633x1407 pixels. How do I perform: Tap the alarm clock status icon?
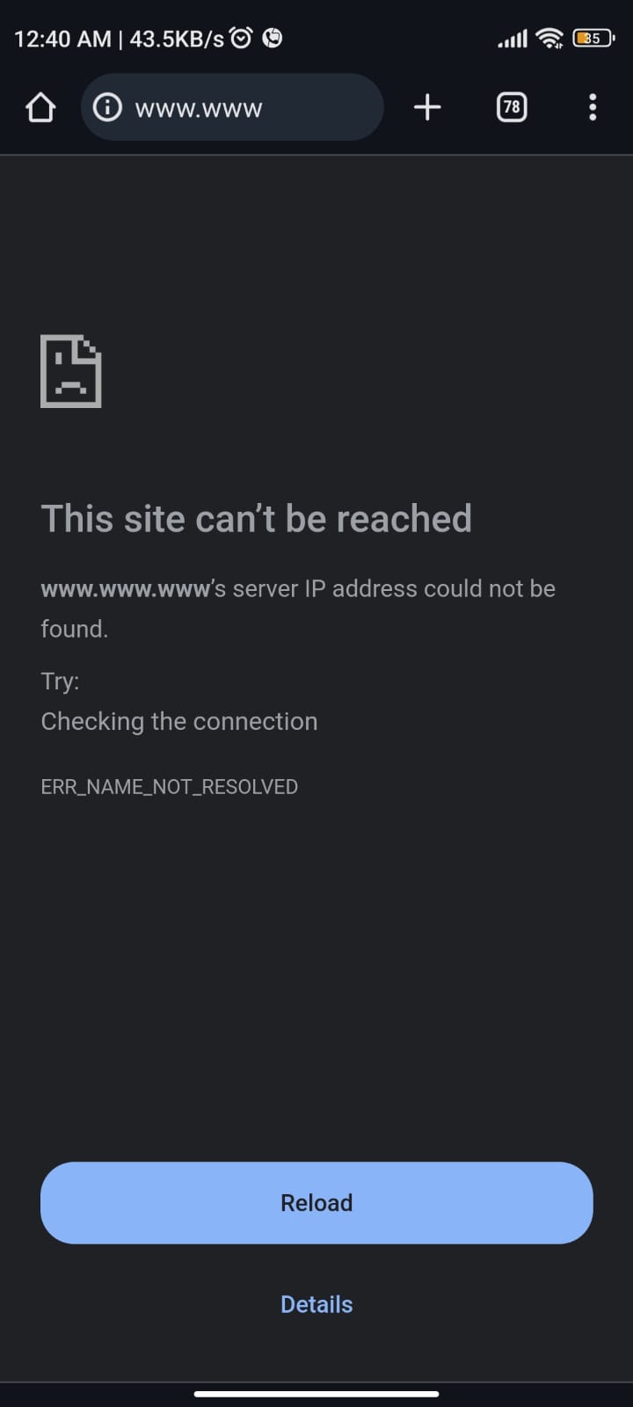241,38
